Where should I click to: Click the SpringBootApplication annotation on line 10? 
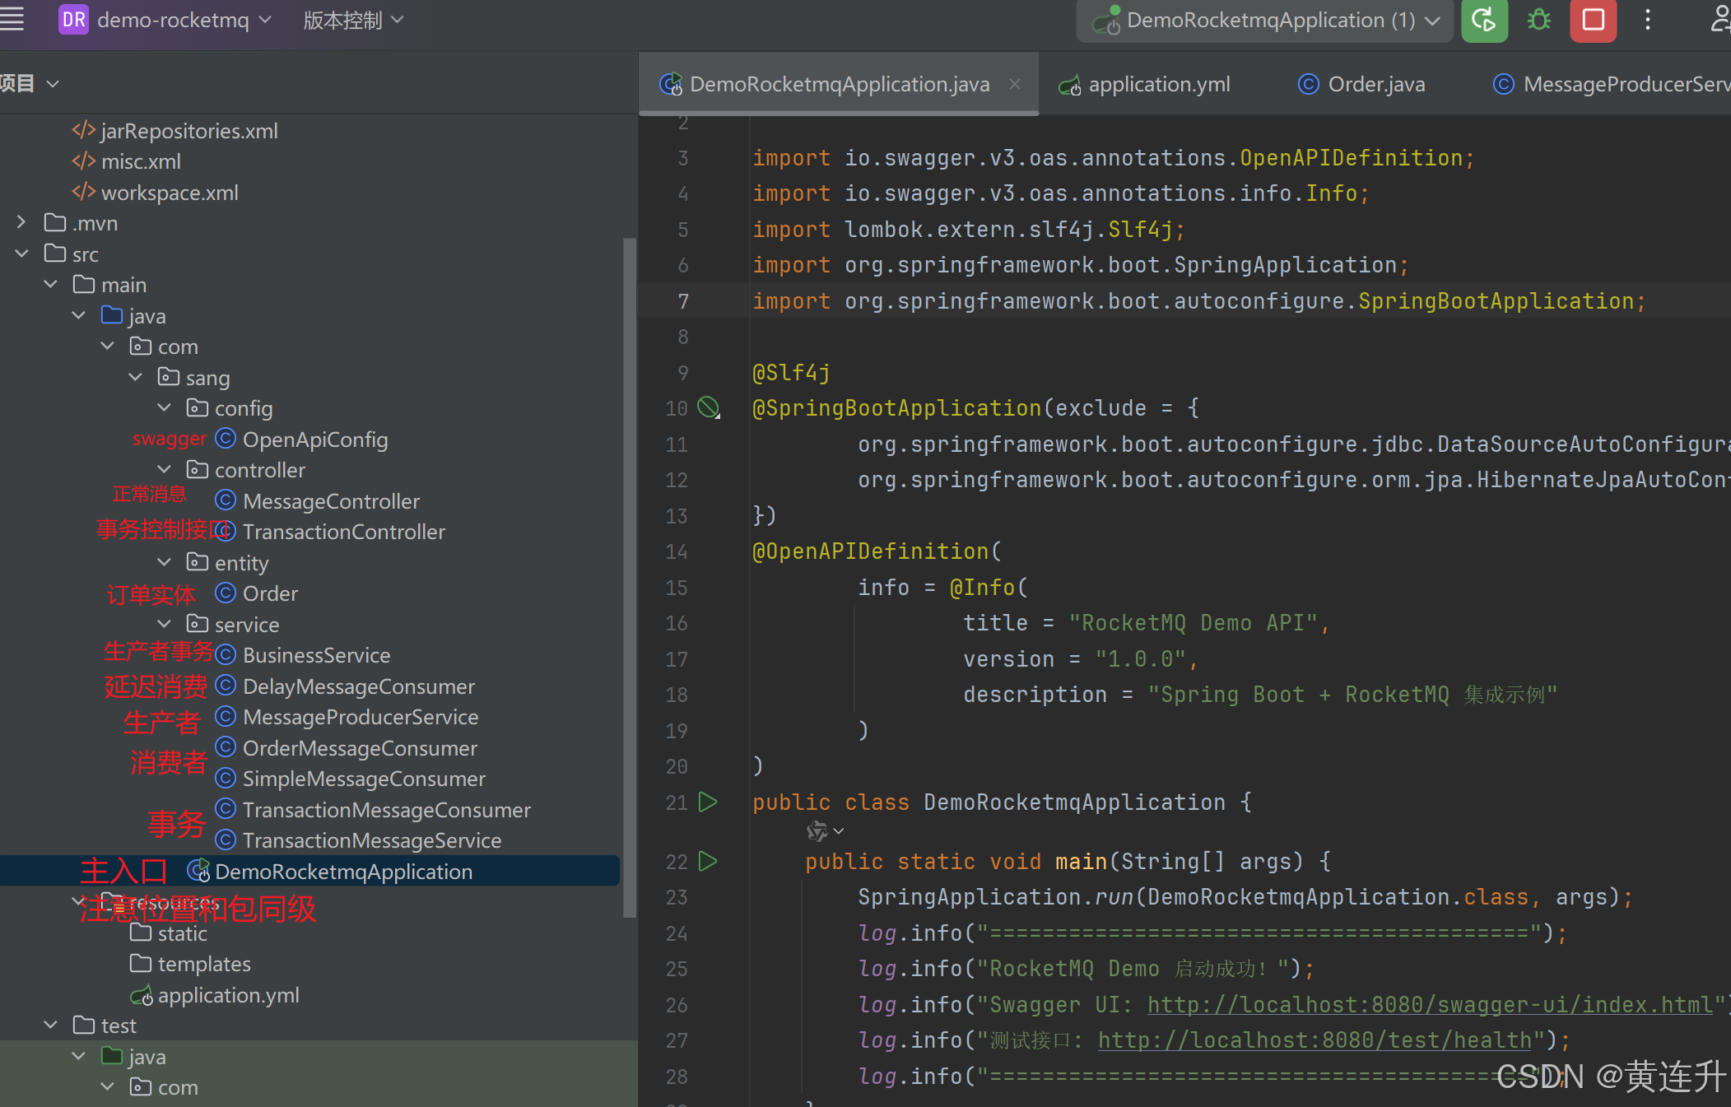pos(896,408)
